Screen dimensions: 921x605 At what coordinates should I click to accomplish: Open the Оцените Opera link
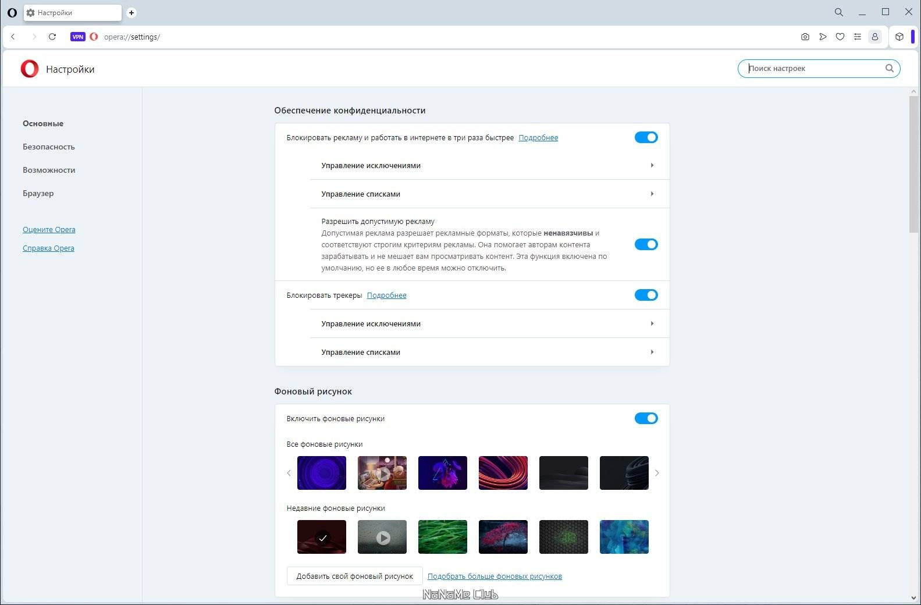coord(49,230)
